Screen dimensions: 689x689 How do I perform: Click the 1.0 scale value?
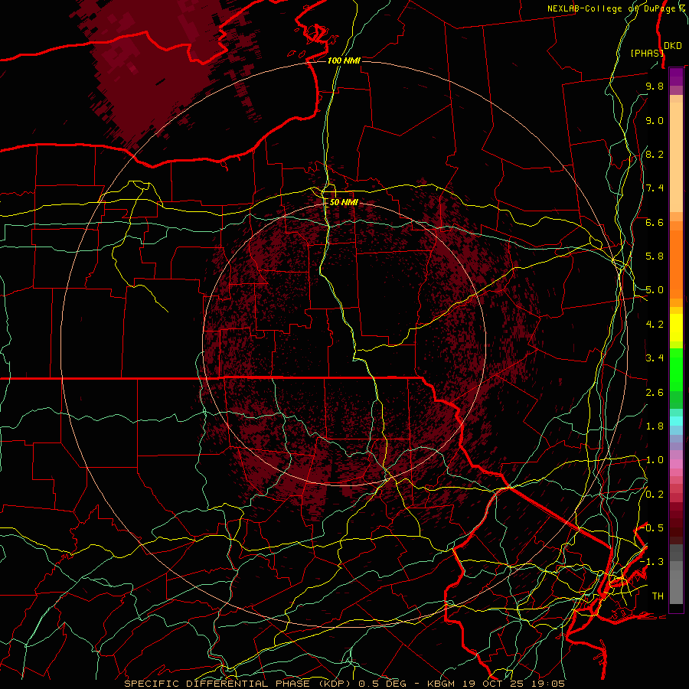(x=655, y=460)
